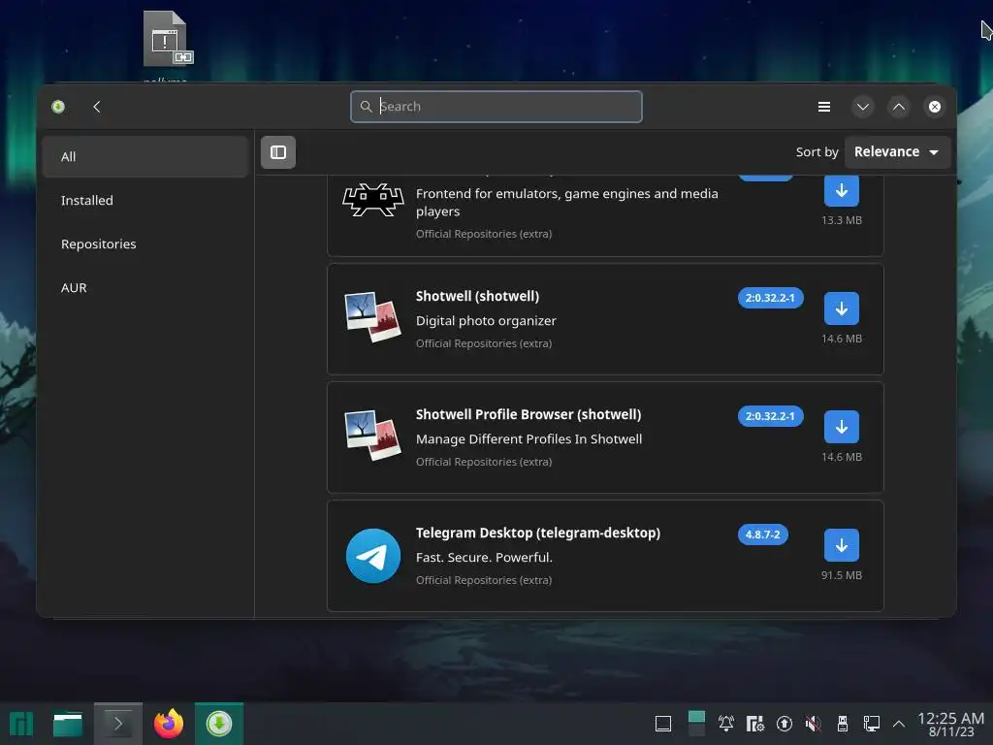Click the Digital photo organizer description
The image size is (993, 745).
coord(486,320)
